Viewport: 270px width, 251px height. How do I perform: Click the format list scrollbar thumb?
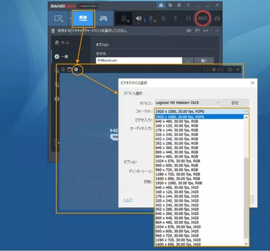246,198
